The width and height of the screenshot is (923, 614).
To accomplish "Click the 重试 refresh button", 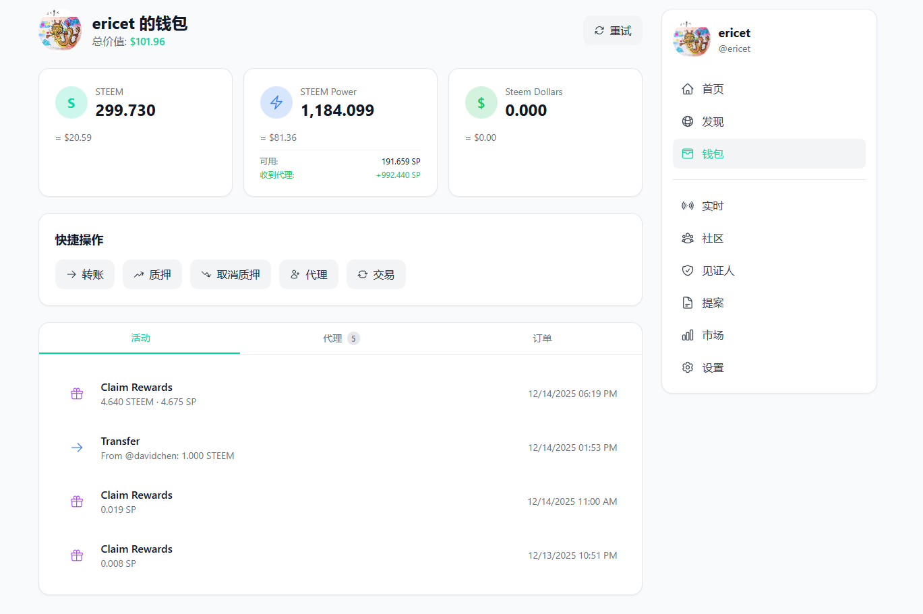I will [x=613, y=31].
